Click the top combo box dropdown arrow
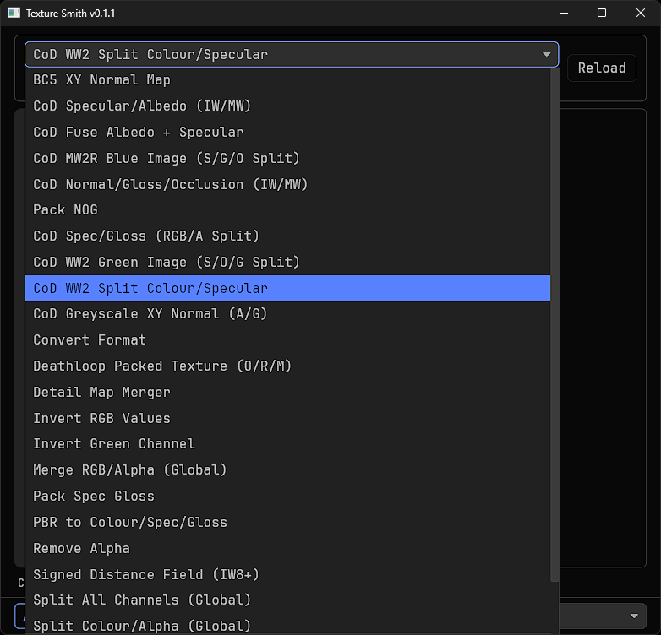Viewport: 661px width, 635px height. 547,54
